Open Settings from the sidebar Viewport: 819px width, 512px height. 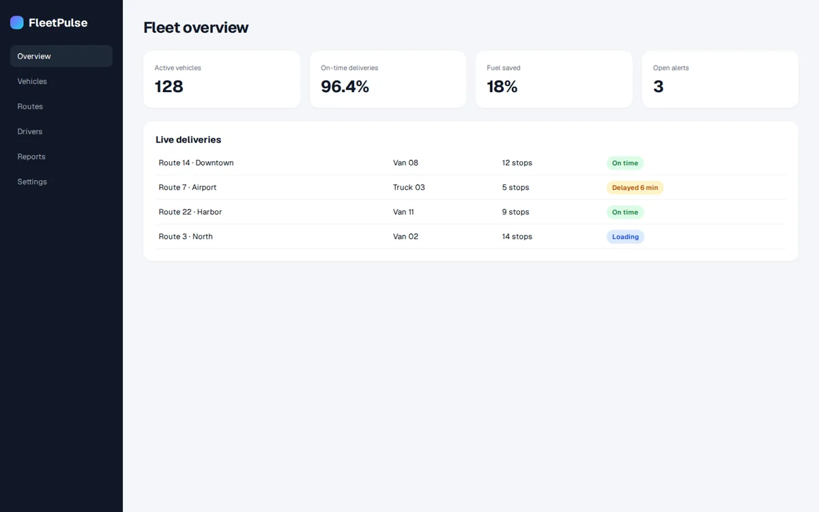(61, 182)
